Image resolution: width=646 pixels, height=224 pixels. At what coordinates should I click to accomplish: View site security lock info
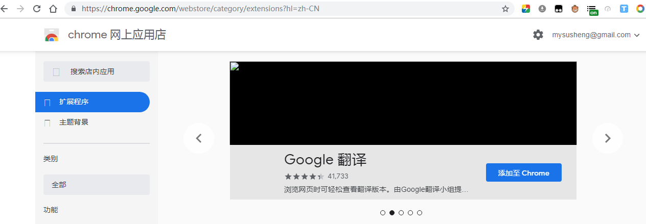point(74,9)
